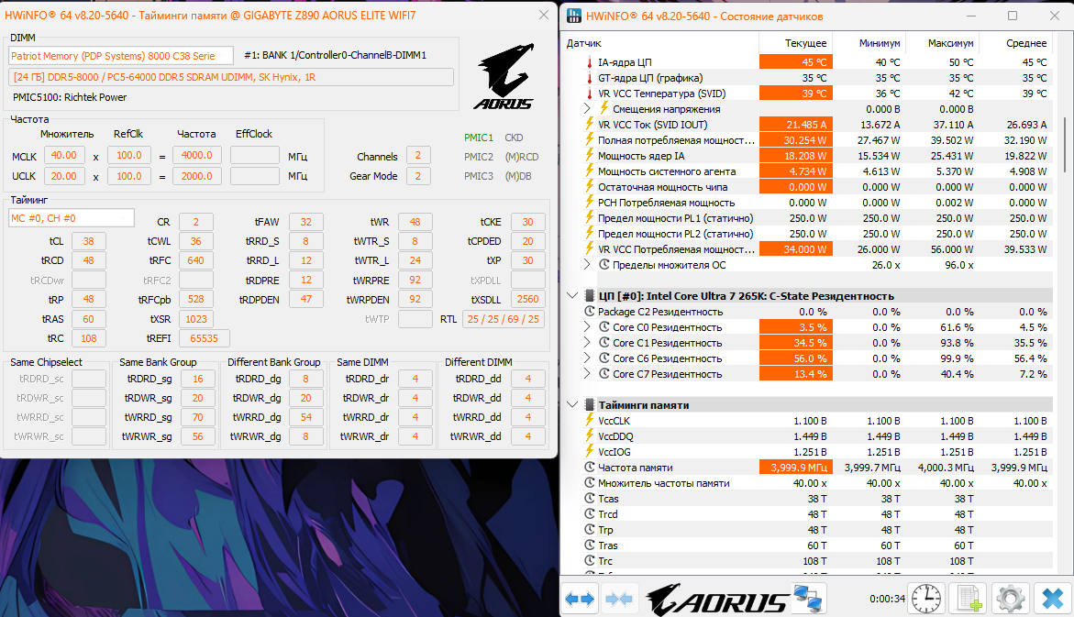Click the tCL value field showing 38

tap(88, 241)
